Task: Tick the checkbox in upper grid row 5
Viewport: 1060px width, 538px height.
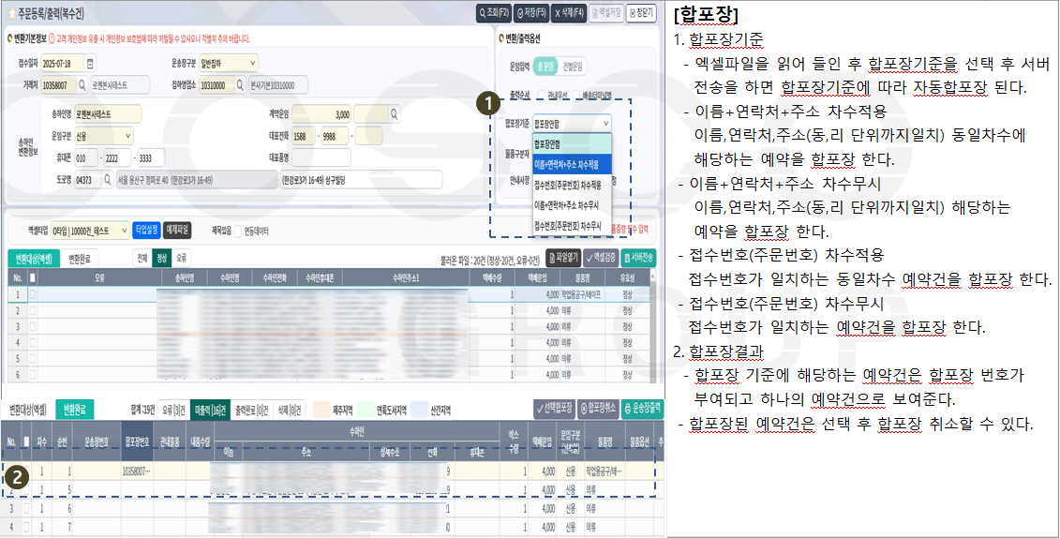Action: coord(33,358)
